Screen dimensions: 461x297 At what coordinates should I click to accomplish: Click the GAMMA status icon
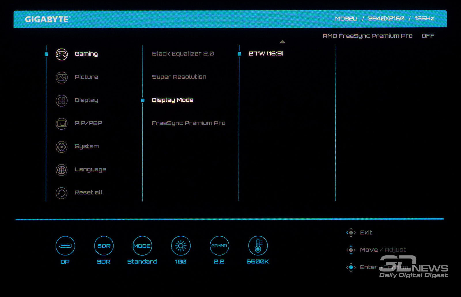pos(219,246)
